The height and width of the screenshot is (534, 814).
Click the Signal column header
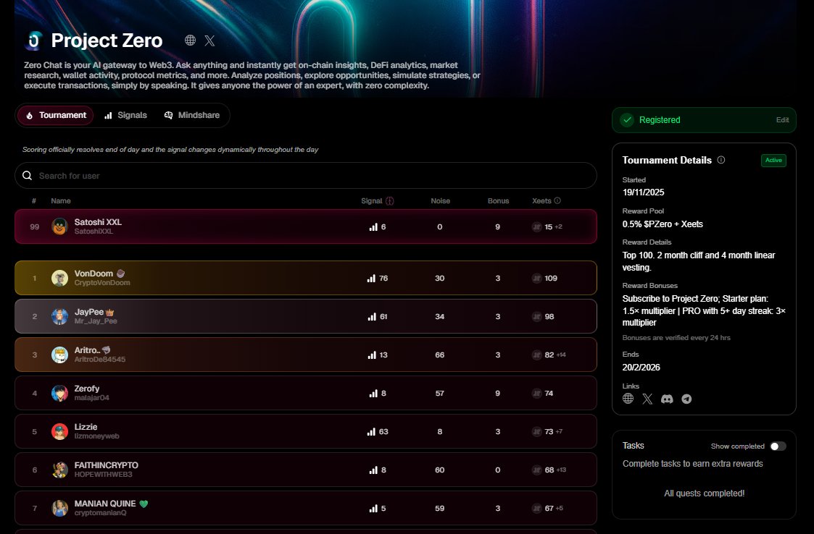point(372,200)
